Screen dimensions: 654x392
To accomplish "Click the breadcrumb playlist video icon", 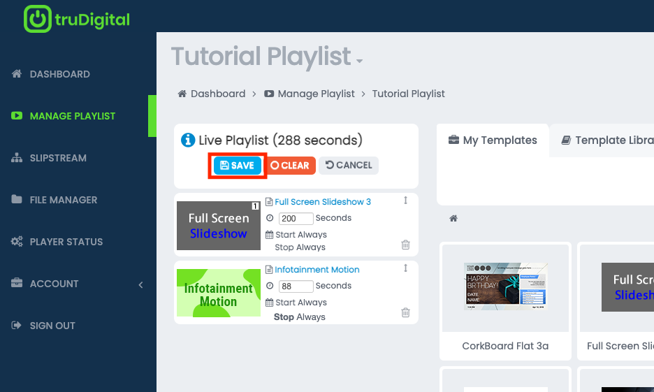I will point(269,94).
